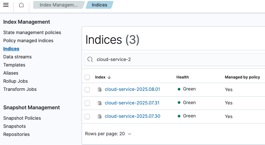Click the index icon beside cloud-service-2025.07.30
This screenshot has height=145, width=265.
(100, 116)
